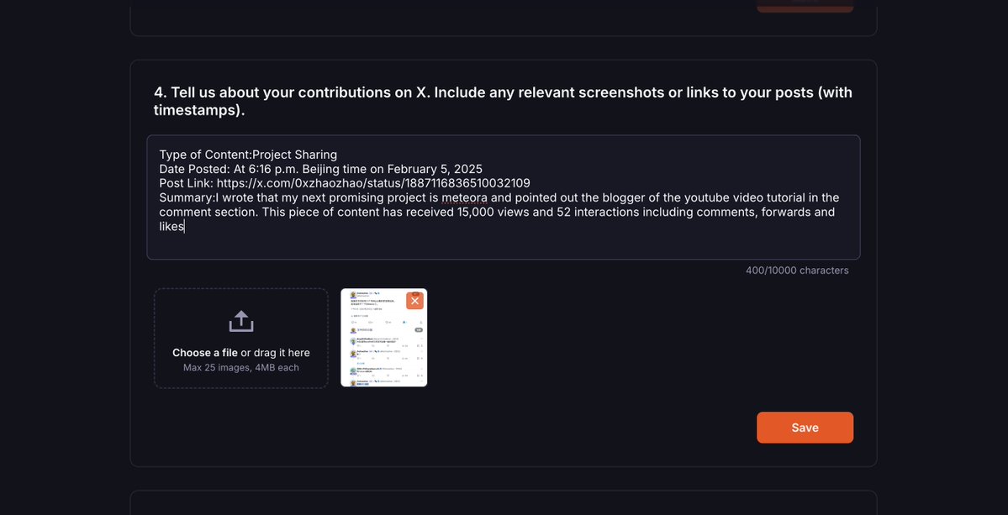Viewport: 1008px width, 515px height.
Task: Click the misspelled word 'meteora'
Action: 465,197
